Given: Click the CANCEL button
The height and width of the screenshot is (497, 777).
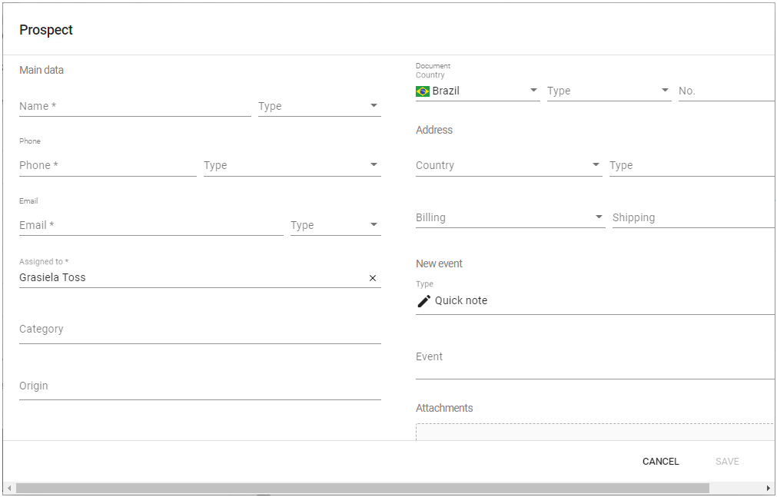Looking at the screenshot, I should 660,462.
